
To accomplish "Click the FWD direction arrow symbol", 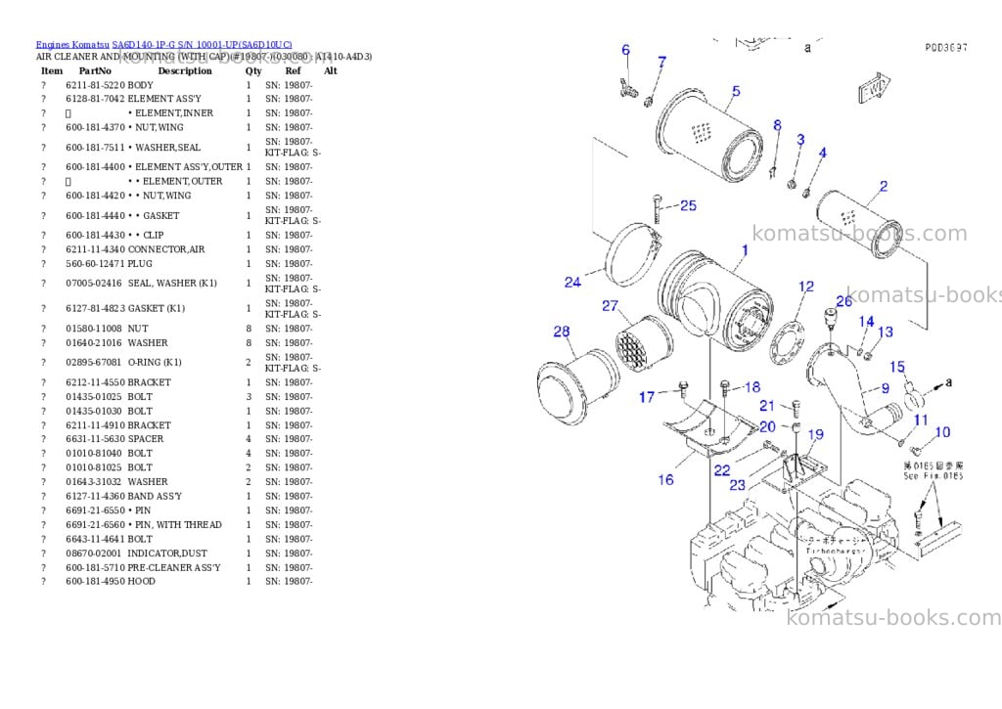I will click(x=875, y=88).
